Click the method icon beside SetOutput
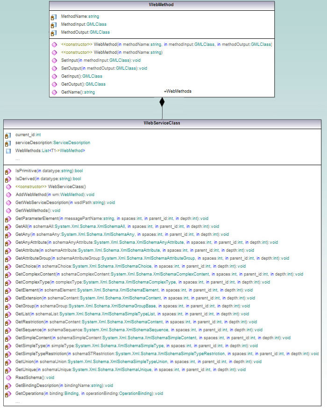327x408 pixels. click(x=54, y=68)
